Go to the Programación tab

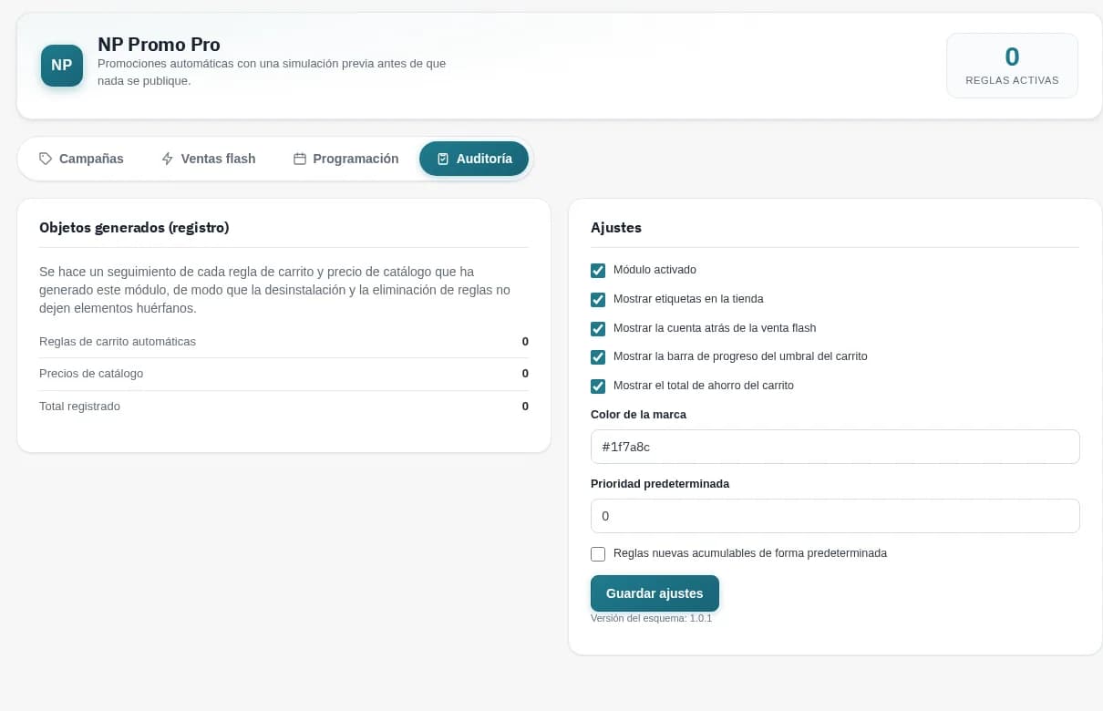(x=345, y=159)
